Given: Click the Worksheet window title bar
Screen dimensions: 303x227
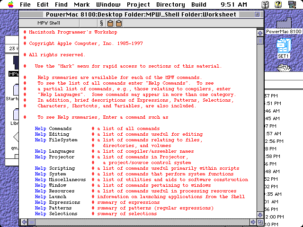Looking at the screenshot, I should (x=141, y=15).
